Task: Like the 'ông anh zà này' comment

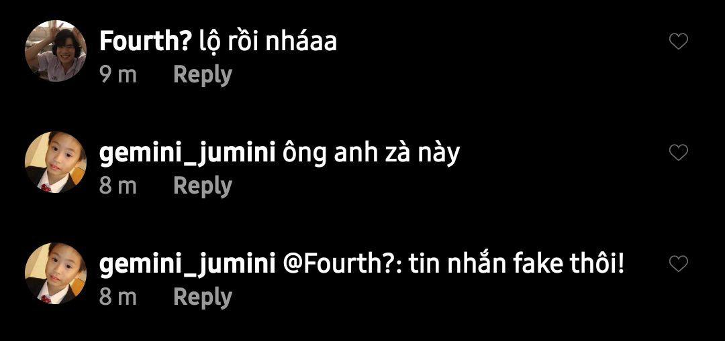Action: pyautogui.click(x=678, y=152)
